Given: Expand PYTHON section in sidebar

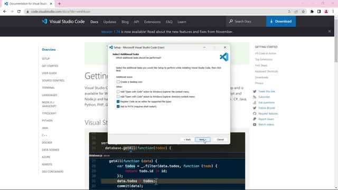Looking at the screenshot, I should (x=47, y=121).
